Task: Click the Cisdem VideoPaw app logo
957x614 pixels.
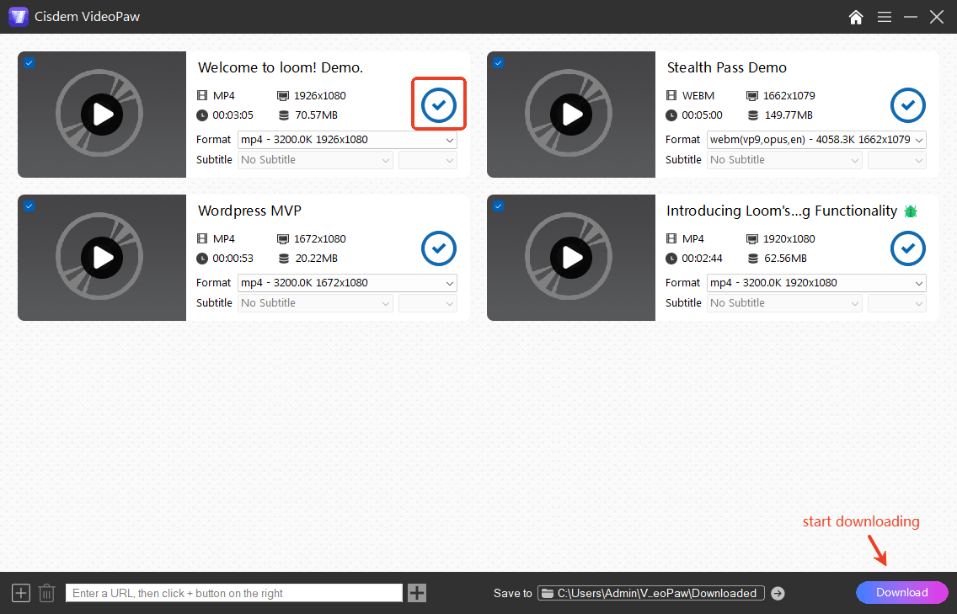Action: (19, 17)
